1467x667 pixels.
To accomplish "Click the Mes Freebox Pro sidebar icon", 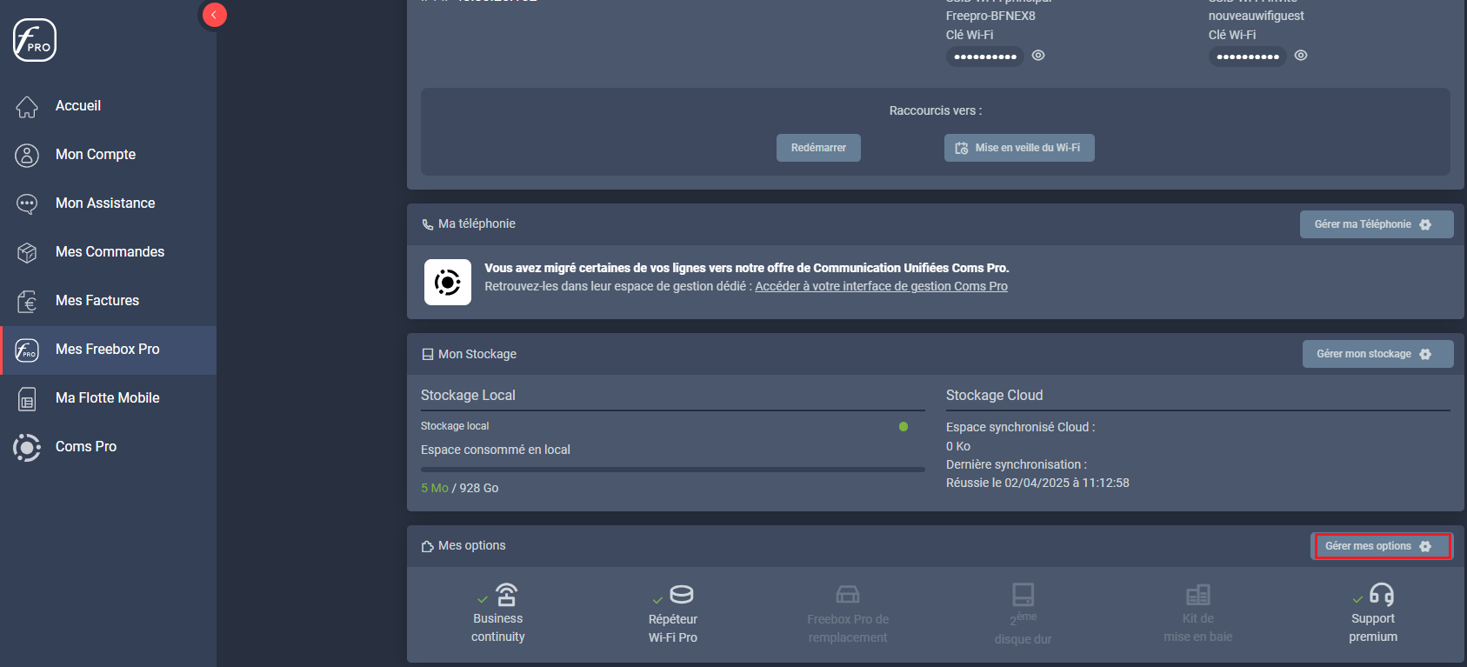I will pyautogui.click(x=27, y=350).
